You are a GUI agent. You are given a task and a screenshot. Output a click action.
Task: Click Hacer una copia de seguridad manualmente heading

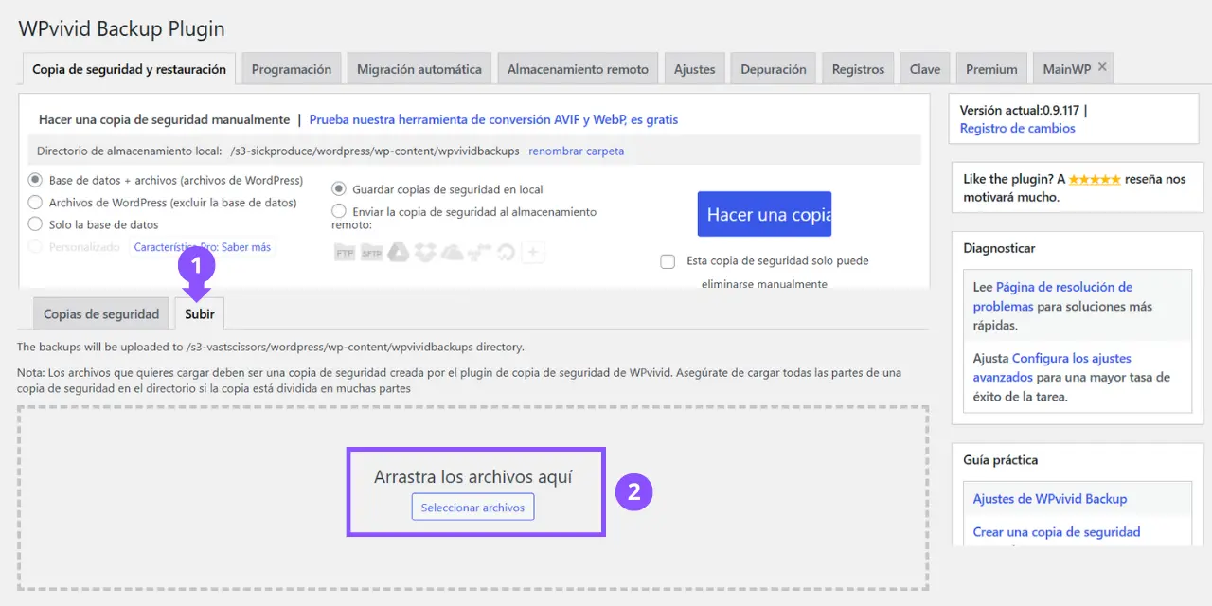164,120
